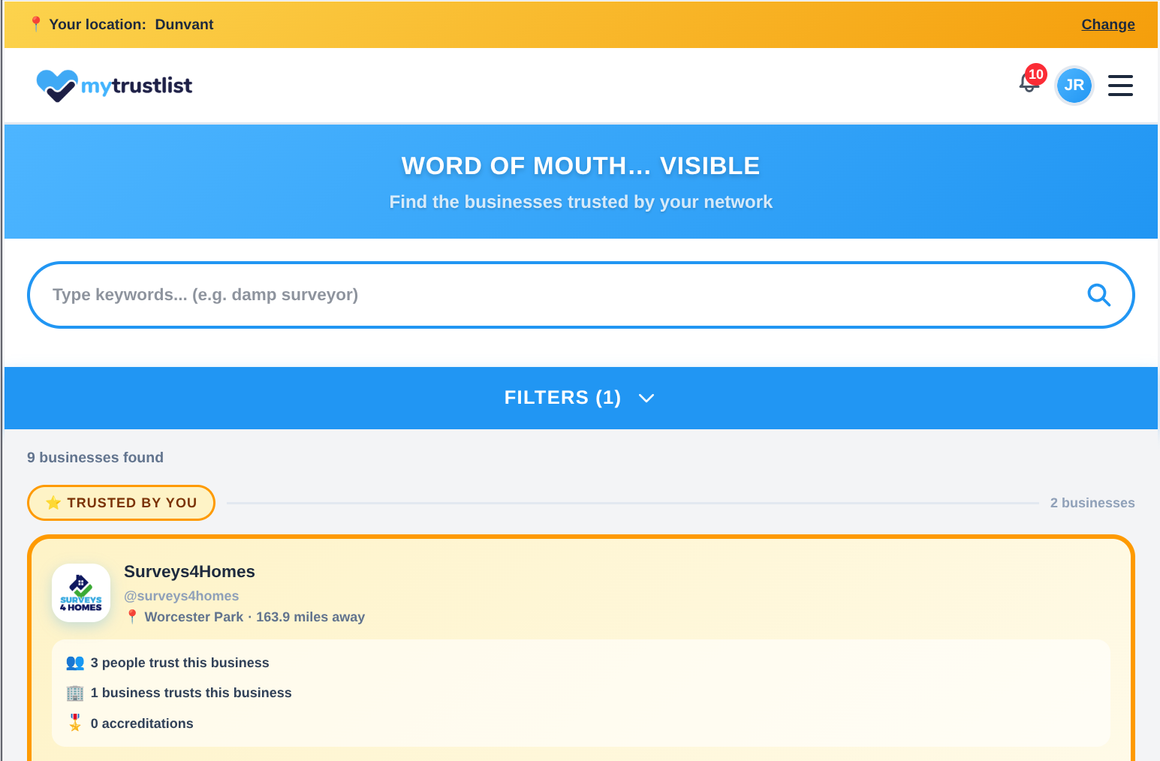Viewport: 1160px width, 761px height.
Task: Open the Surveys4Homes logo thumbnail
Action: coord(81,593)
